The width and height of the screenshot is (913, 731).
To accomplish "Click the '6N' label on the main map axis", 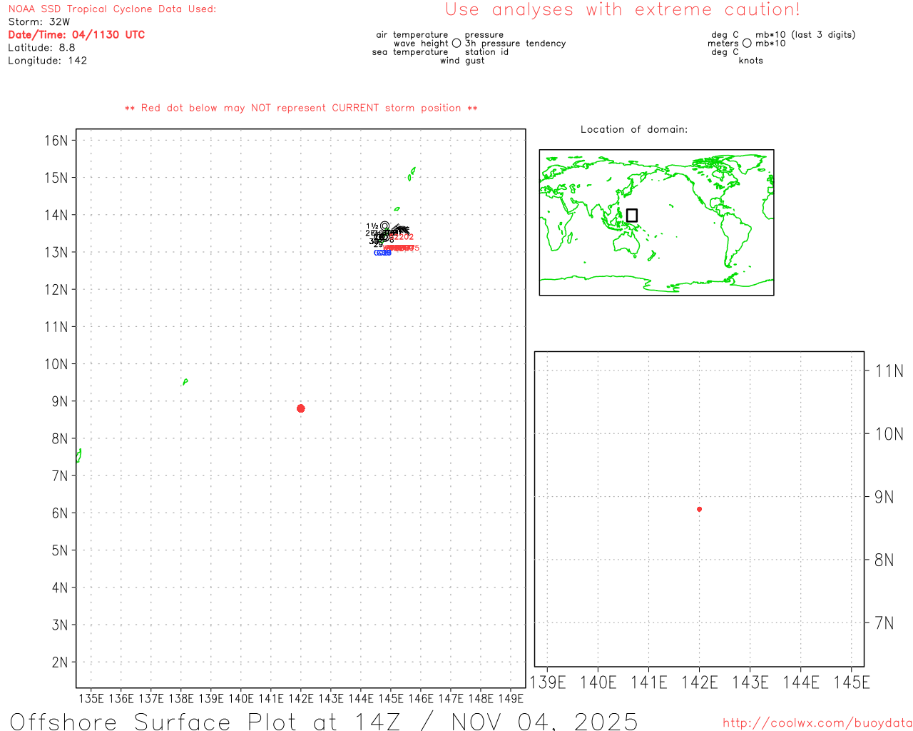I will 60,513.
